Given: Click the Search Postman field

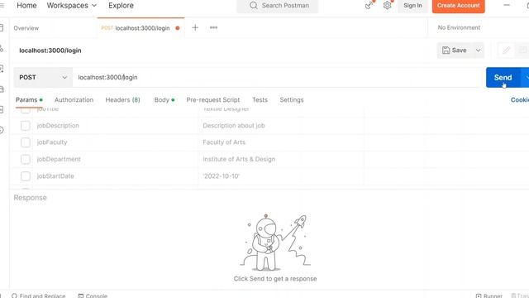Looking at the screenshot, I should 278,6.
